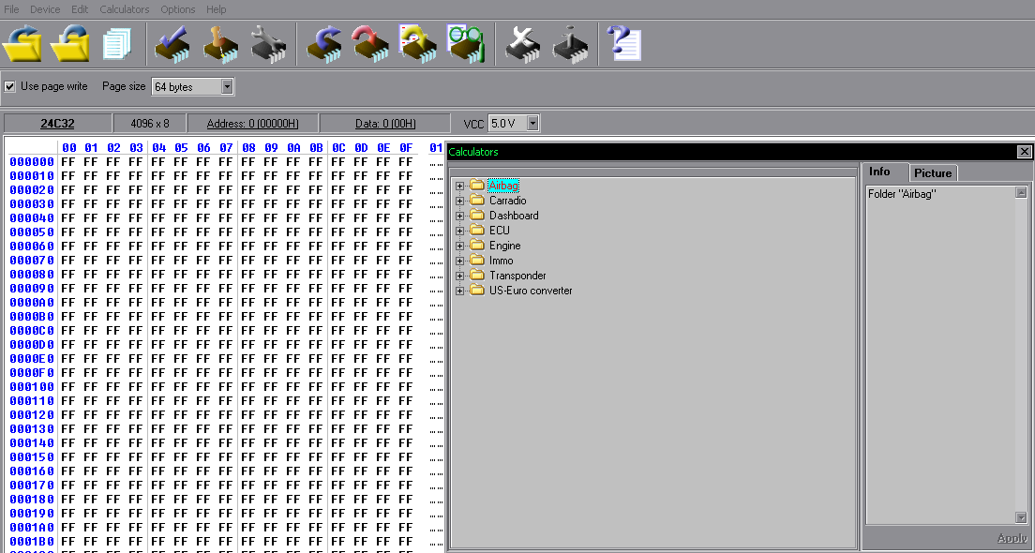
Task: Click the stacked document pages icon
Action: point(117,44)
